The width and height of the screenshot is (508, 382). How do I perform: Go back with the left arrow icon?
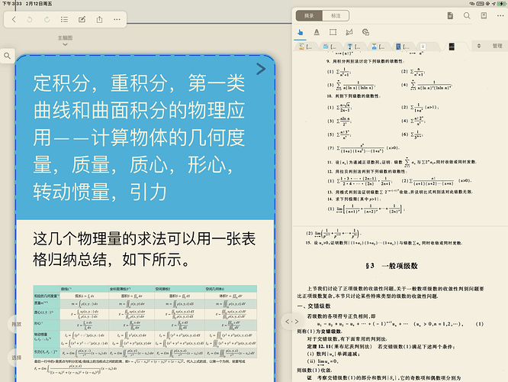point(14,19)
